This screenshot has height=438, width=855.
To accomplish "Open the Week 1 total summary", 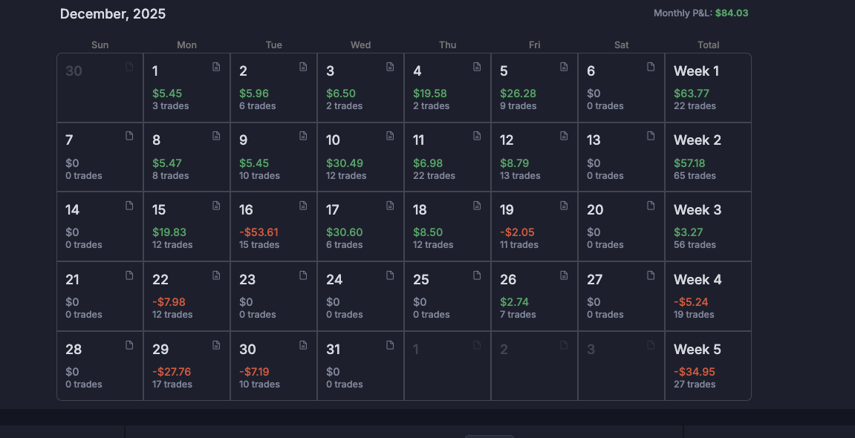I will click(x=707, y=88).
